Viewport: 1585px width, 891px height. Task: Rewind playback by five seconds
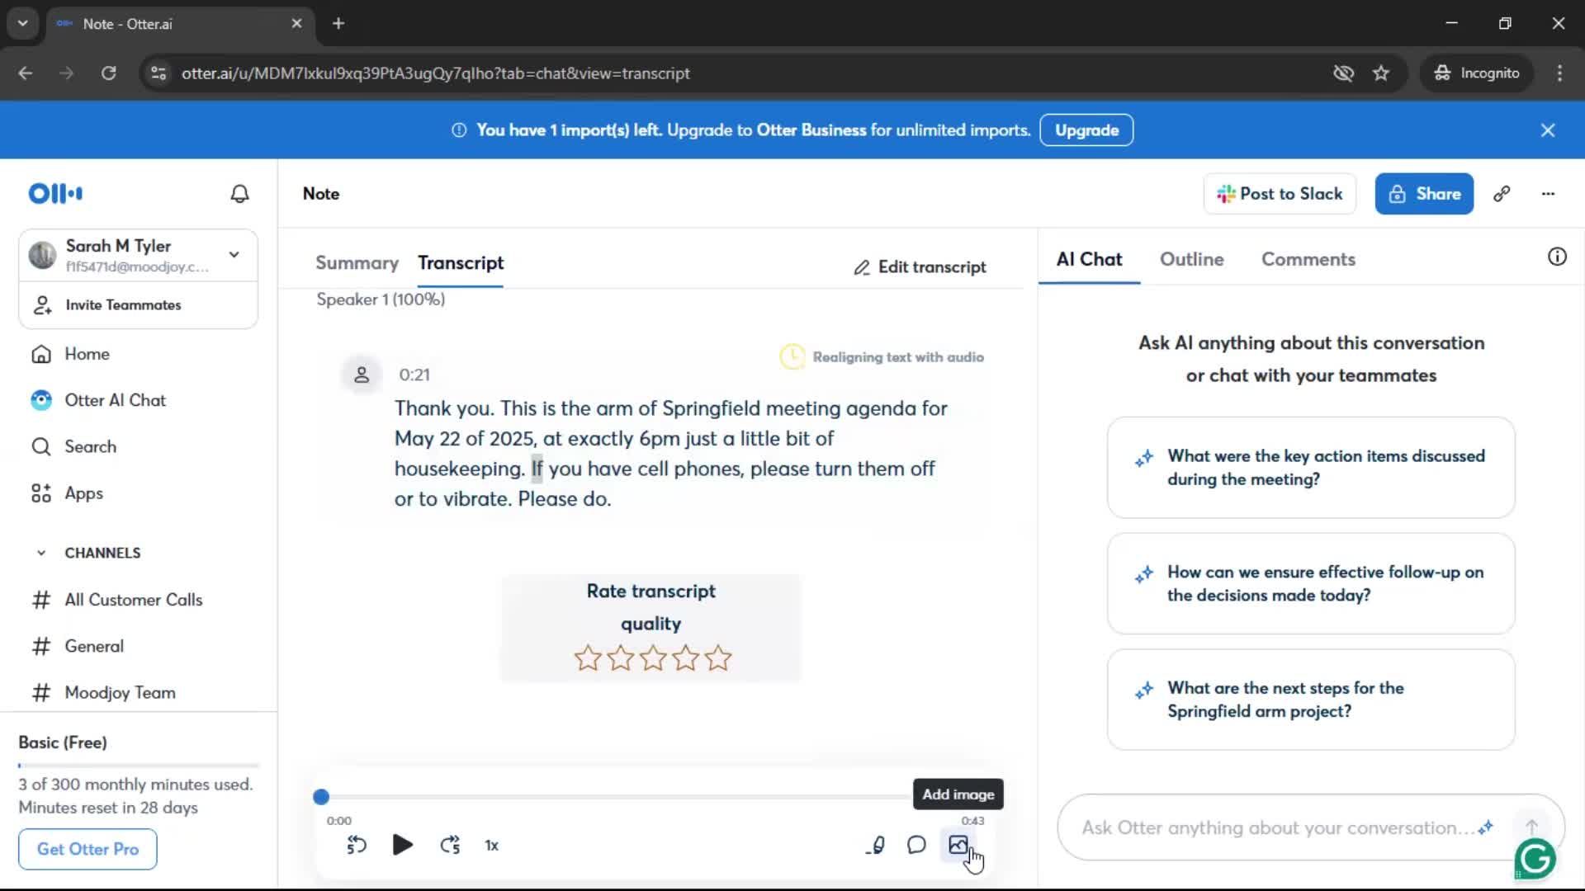[356, 845]
